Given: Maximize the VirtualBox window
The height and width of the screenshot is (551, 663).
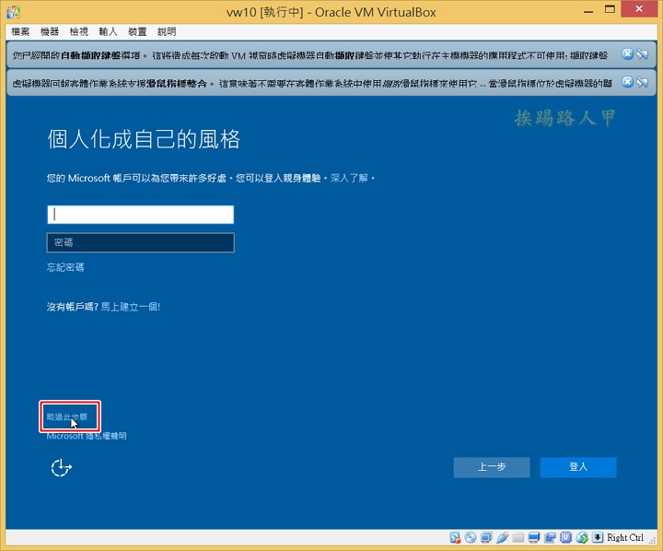Looking at the screenshot, I should [x=610, y=10].
